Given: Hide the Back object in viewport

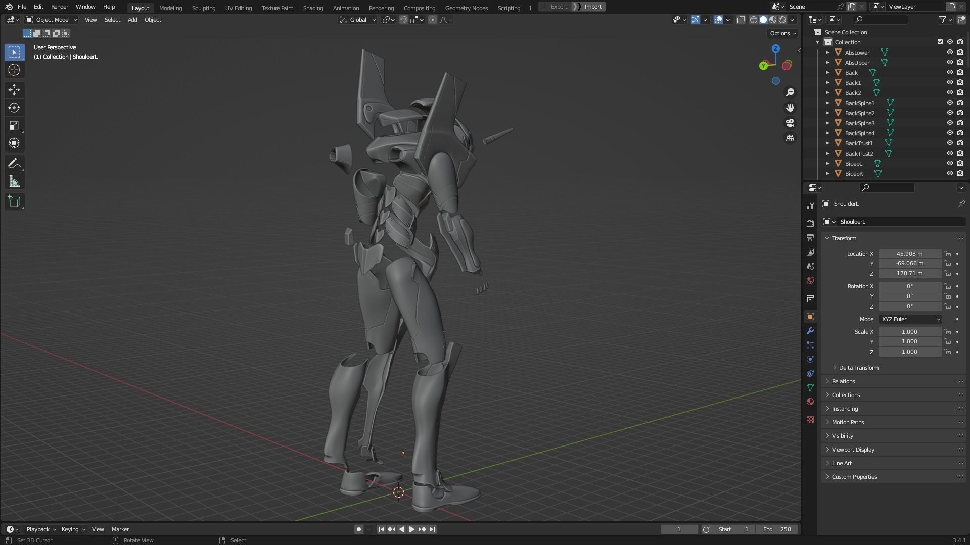Looking at the screenshot, I should click(950, 72).
